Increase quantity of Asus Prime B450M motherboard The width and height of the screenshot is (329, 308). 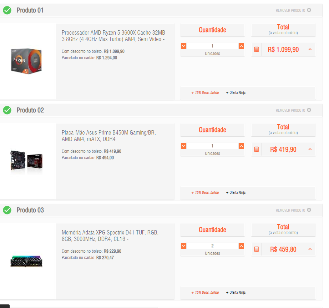click(x=241, y=146)
